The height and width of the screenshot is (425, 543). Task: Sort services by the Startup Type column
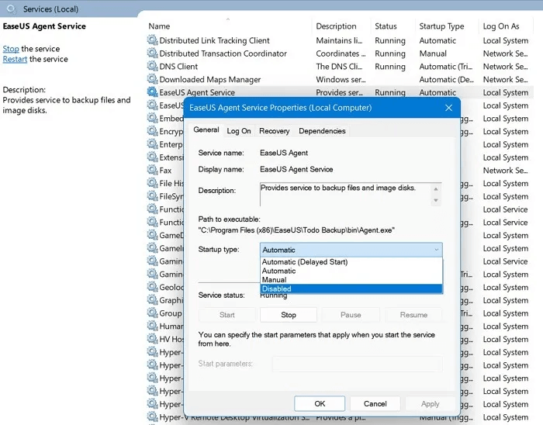pyautogui.click(x=442, y=26)
